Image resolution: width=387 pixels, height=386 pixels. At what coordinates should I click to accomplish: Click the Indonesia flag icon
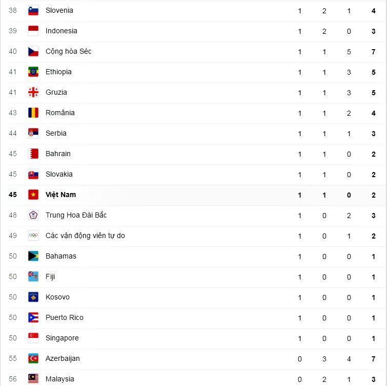pyautogui.click(x=33, y=31)
